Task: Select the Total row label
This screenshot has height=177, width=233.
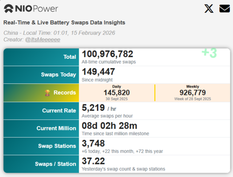Action: [x=70, y=57]
